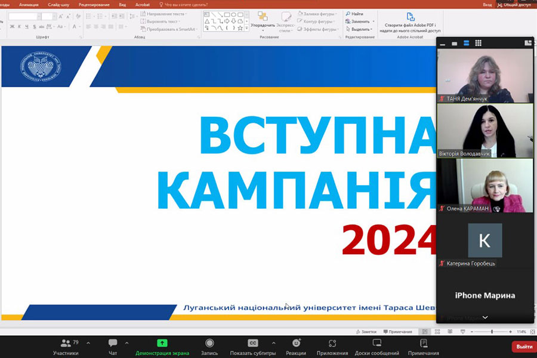The height and width of the screenshot is (358, 537).
Task: Click the 'Что вы хотите сделать?' search box
Action: pos(184,5)
